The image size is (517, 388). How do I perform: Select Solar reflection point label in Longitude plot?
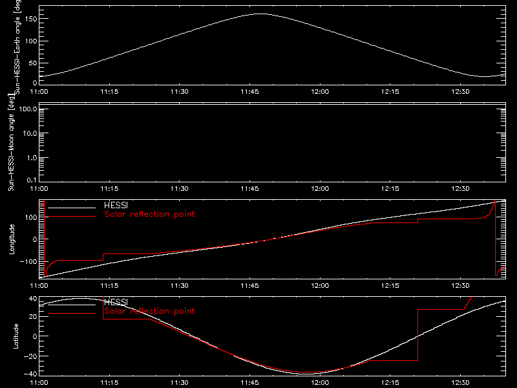[x=149, y=214]
